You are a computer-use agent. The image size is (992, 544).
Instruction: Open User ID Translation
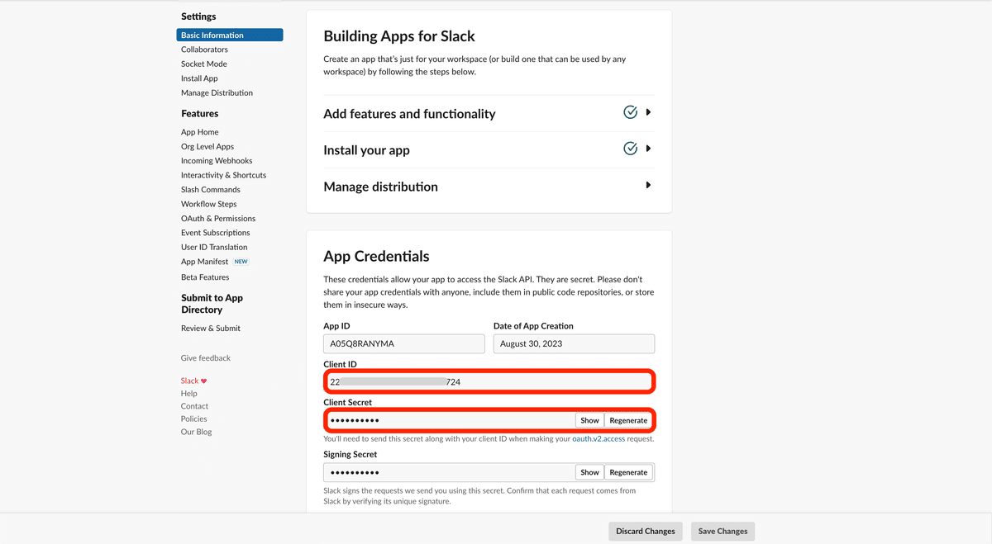pyautogui.click(x=214, y=247)
